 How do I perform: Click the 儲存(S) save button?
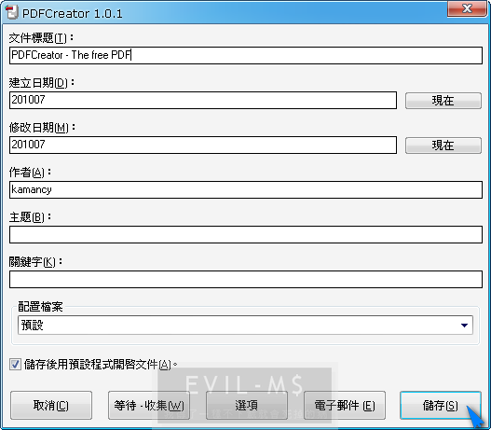(441, 405)
